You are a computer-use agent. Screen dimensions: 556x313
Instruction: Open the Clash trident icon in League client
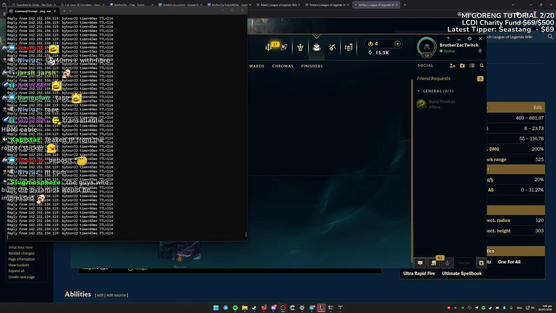[268, 47]
